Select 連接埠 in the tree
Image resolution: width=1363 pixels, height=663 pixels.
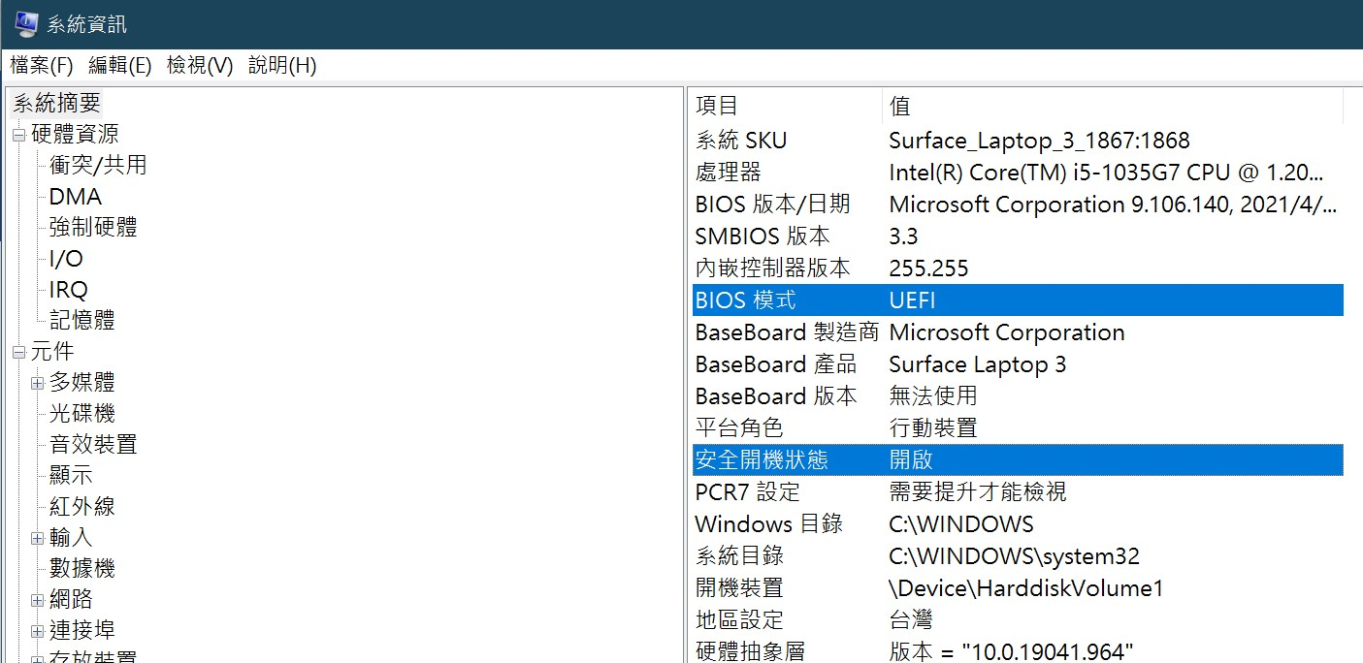[x=82, y=630]
